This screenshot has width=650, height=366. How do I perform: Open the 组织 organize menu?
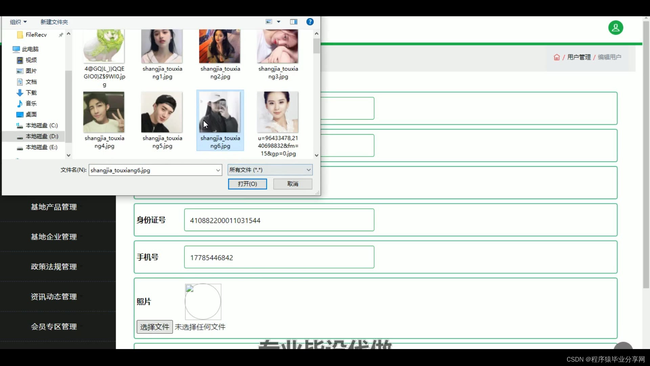point(18,22)
